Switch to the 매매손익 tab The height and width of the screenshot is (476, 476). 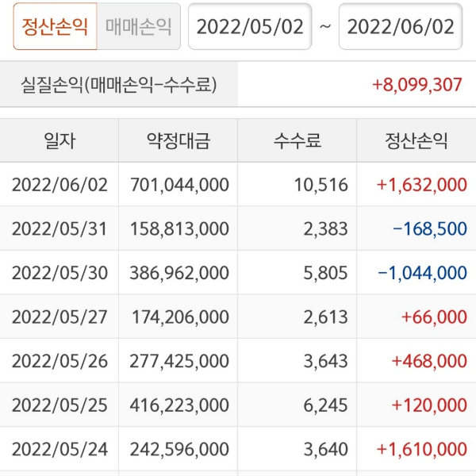point(139,26)
